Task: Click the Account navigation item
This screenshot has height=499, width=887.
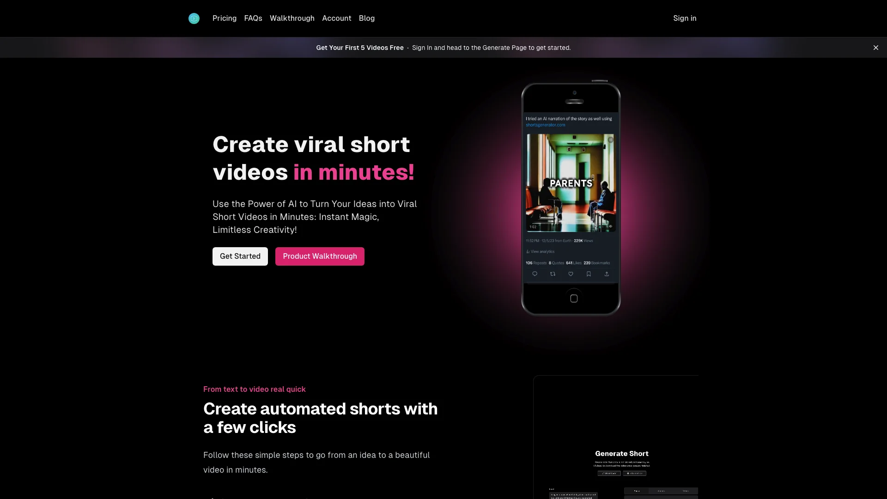Action: click(x=336, y=18)
